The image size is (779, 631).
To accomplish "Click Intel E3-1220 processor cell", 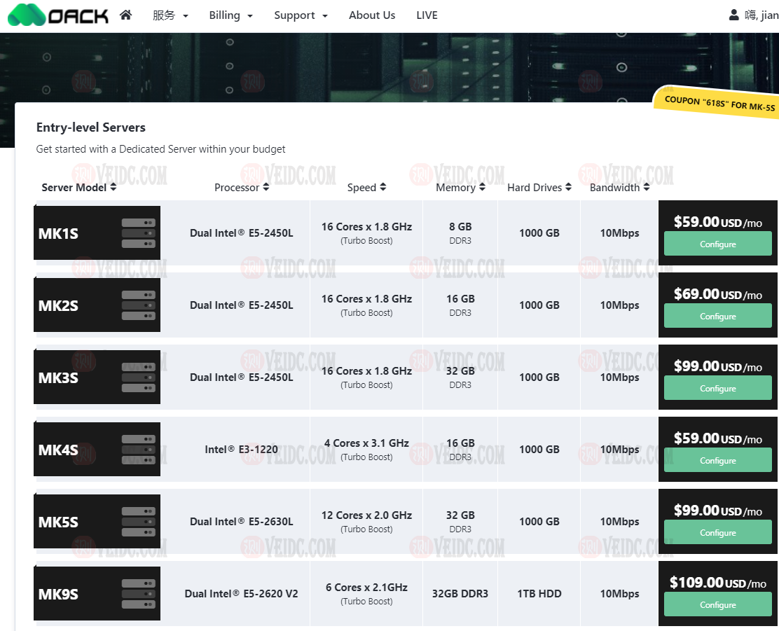I will pos(242,449).
